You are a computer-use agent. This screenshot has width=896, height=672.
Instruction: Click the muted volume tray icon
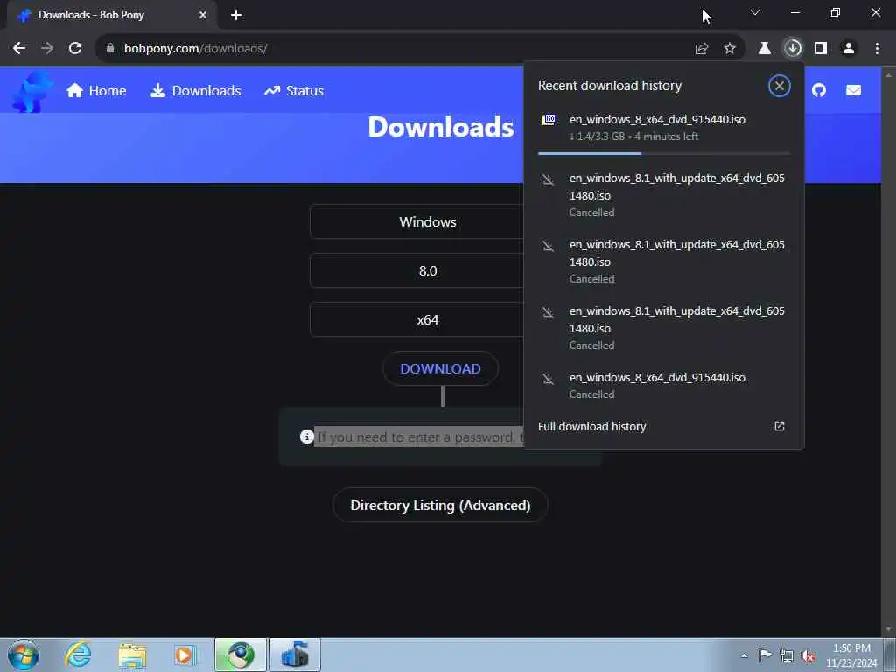coord(808,655)
